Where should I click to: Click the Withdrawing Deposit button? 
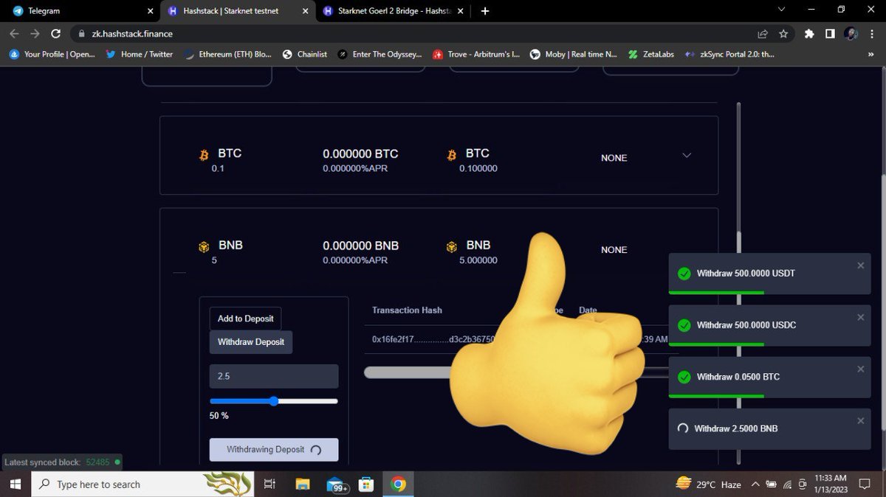[x=274, y=450]
